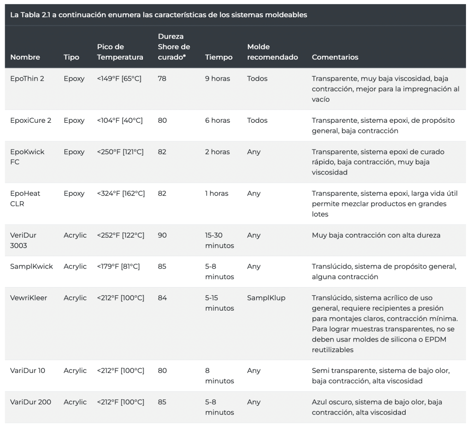Click VariDur 200's hardness value '85'
This screenshot has width=472, height=426.
point(162,402)
